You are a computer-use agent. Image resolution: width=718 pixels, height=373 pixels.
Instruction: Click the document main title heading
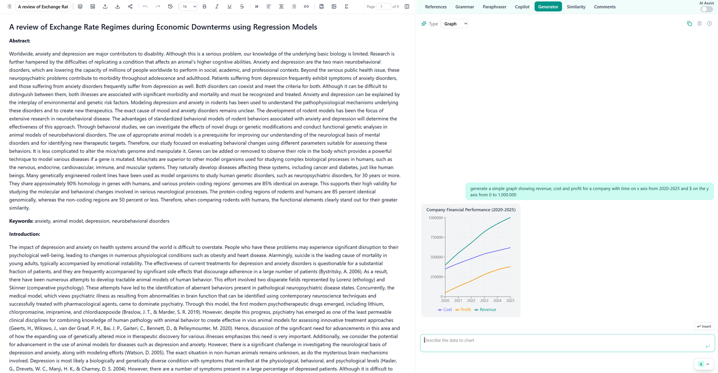click(163, 27)
